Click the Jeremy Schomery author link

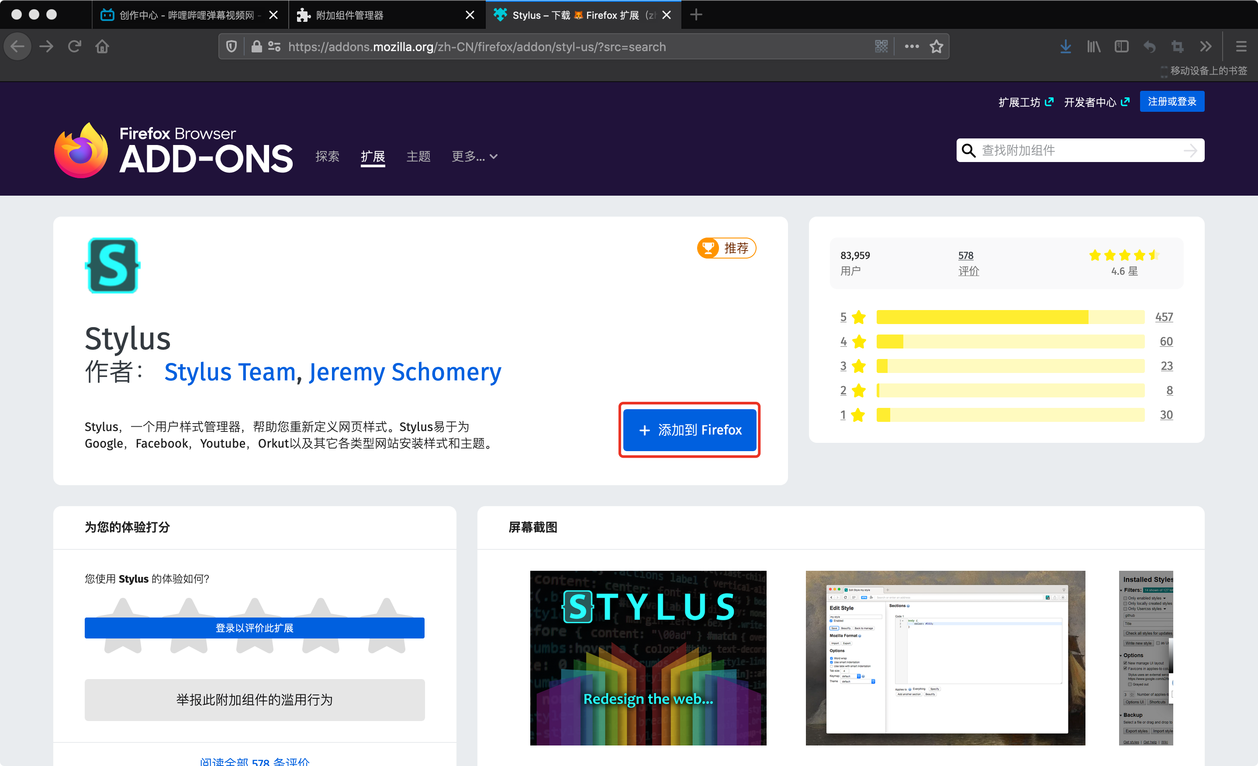(405, 372)
